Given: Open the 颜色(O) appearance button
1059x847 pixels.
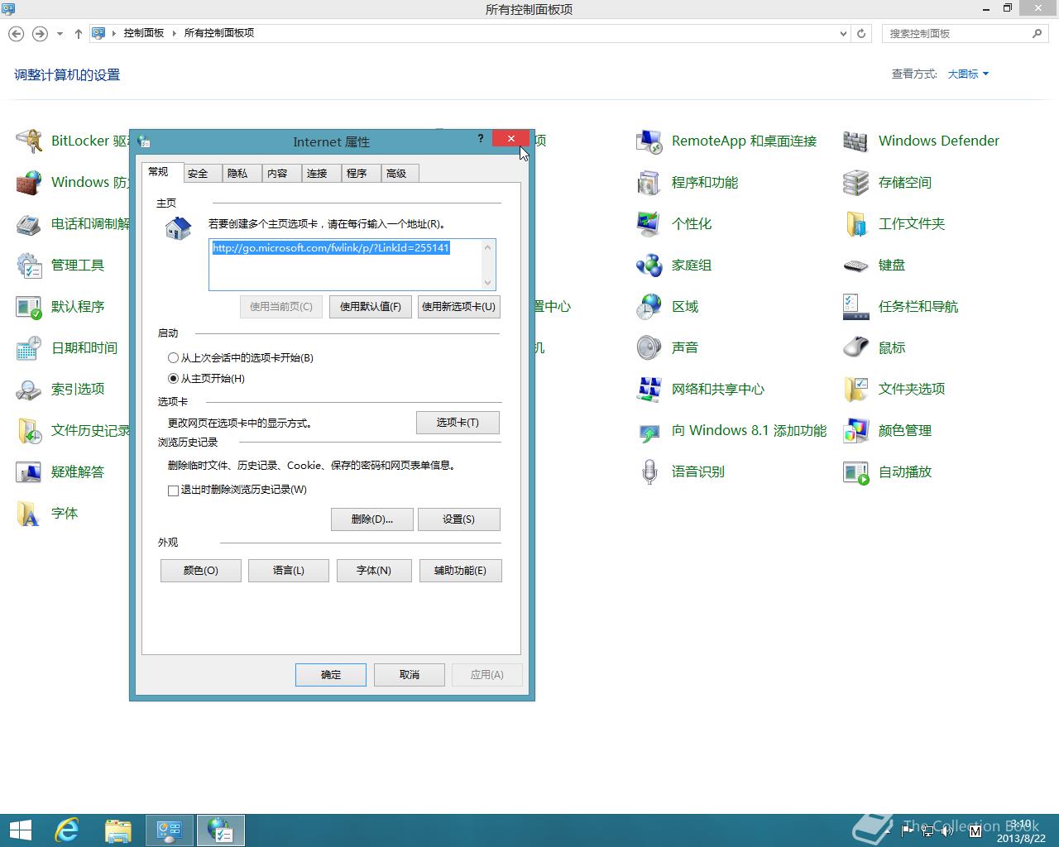Looking at the screenshot, I should [201, 571].
